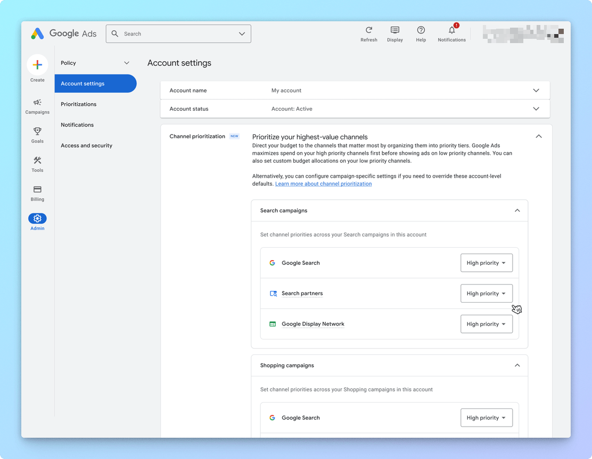Collapse the Channel prioritization section
The height and width of the screenshot is (459, 592).
[x=539, y=136]
